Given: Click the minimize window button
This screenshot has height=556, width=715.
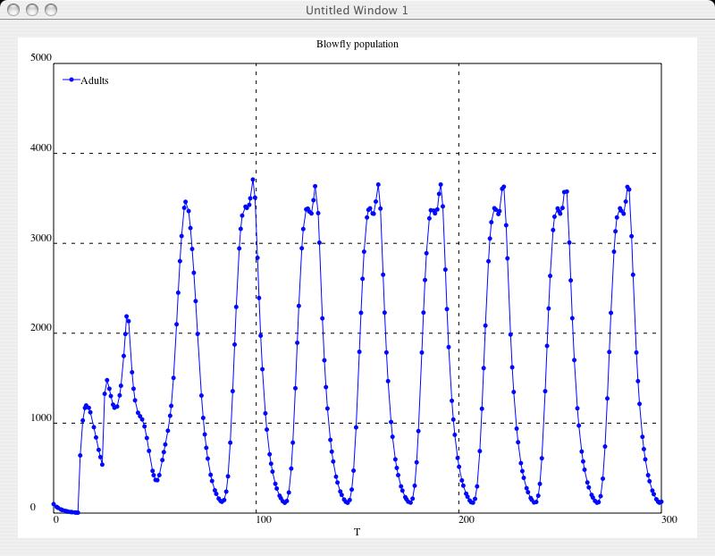Looking at the screenshot, I should click(x=32, y=10).
